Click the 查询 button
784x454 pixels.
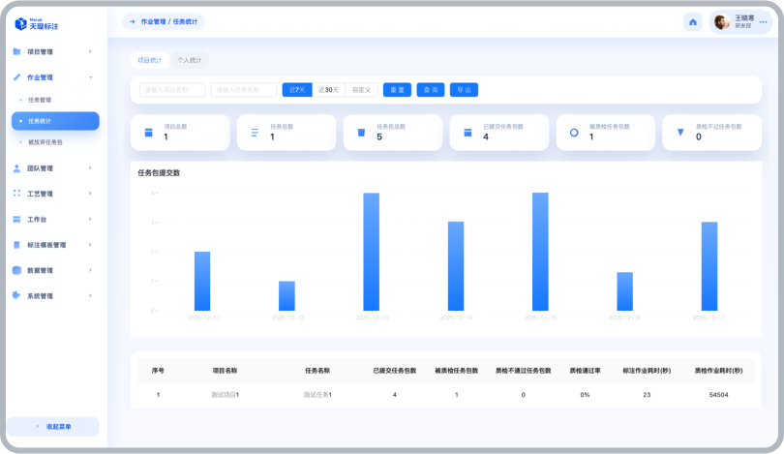click(x=431, y=90)
